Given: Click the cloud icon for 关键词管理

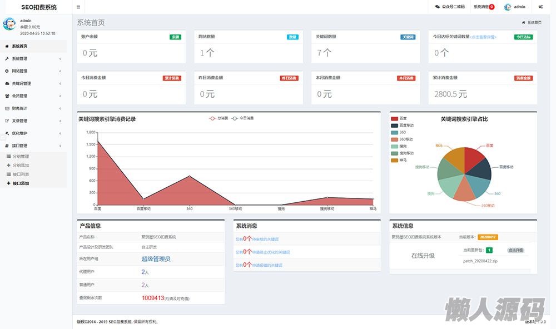Looking at the screenshot, I should (7, 83).
